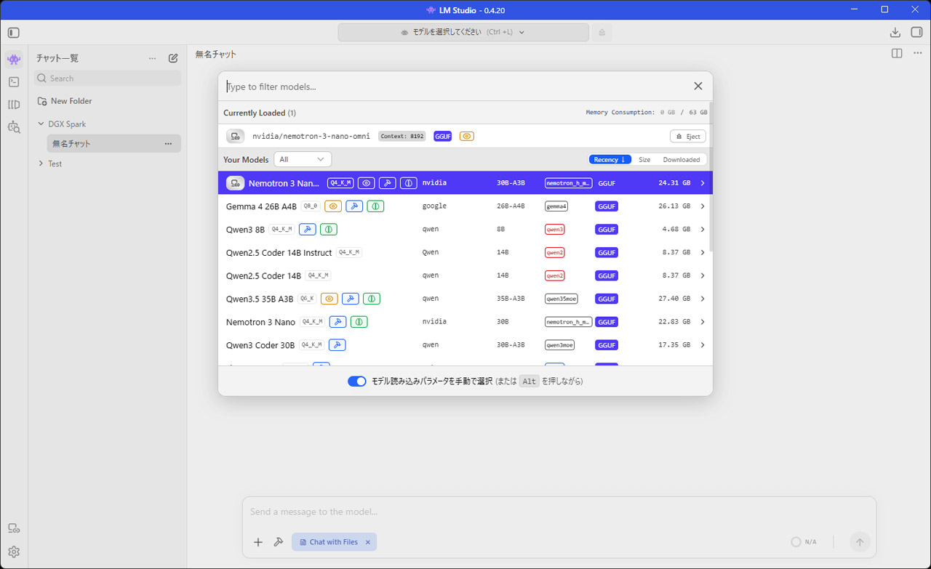
Task: Select the 無名チャット chat in the sidebar
Action: pos(113,144)
